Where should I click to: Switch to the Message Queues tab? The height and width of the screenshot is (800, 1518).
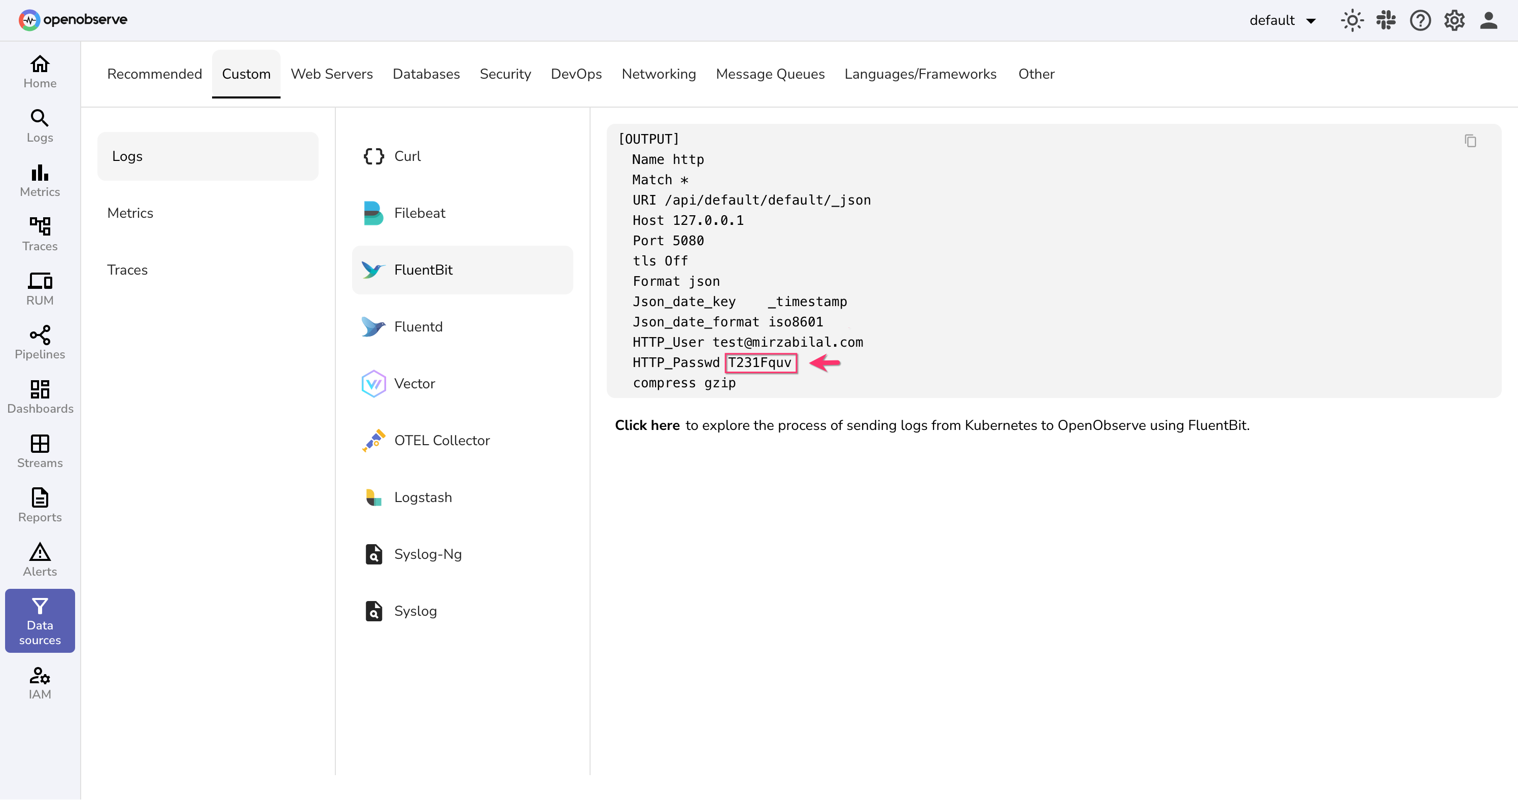pos(770,74)
